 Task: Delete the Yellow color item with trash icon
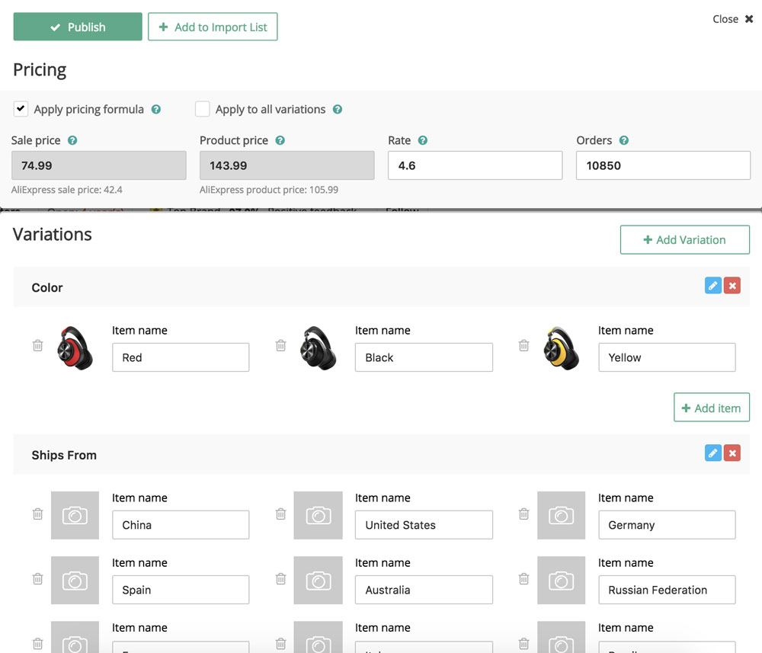tap(523, 346)
